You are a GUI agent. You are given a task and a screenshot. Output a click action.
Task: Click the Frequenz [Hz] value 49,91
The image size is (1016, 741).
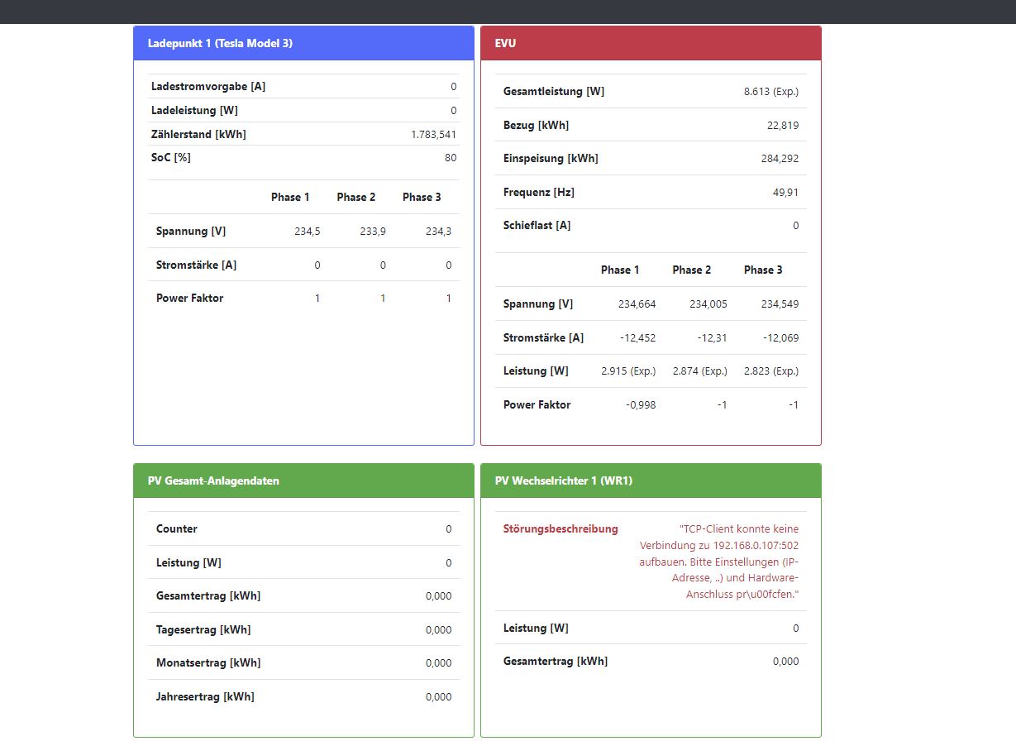tap(785, 192)
